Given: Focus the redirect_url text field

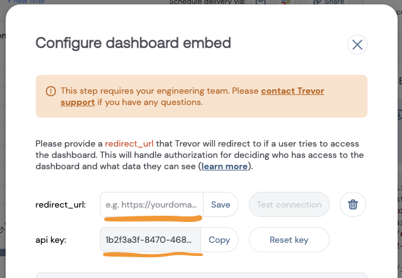Looking at the screenshot, I should click(x=151, y=204).
